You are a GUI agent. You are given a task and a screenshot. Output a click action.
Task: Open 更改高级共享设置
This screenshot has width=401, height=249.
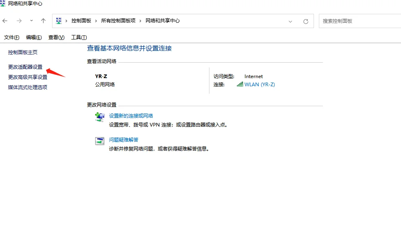[x=28, y=77]
